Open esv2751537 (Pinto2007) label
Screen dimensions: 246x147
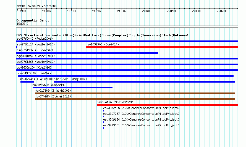pyautogui.click(x=35, y=50)
